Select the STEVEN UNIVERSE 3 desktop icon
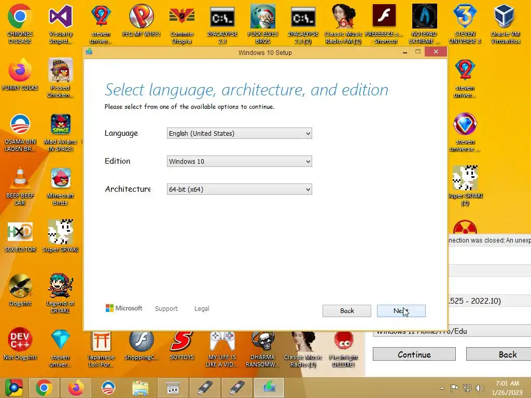531x398 pixels. pyautogui.click(x=465, y=24)
